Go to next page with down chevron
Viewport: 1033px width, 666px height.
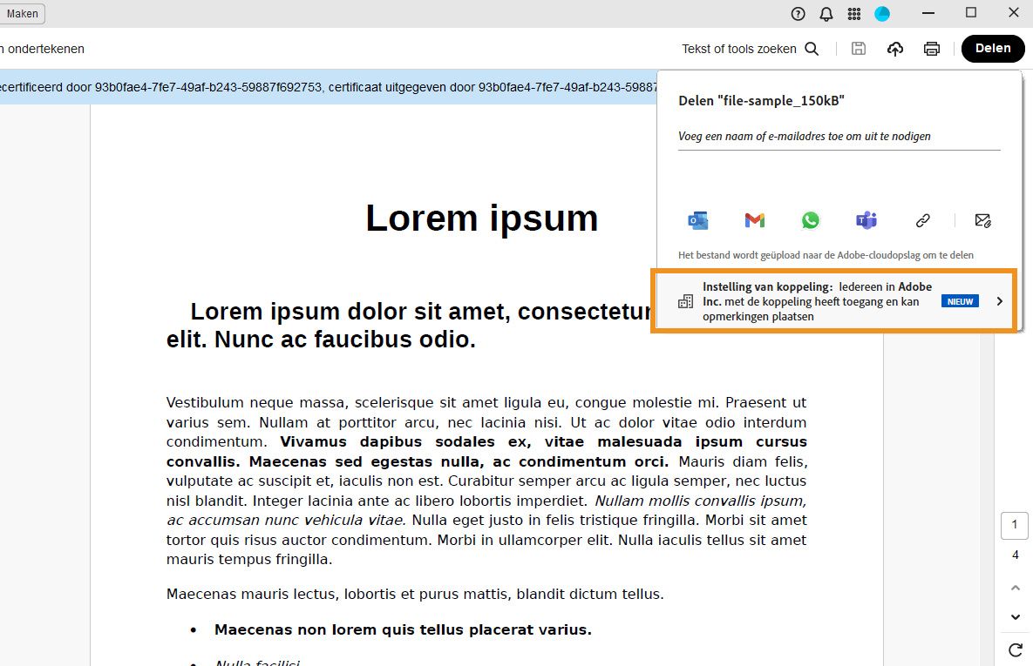tap(1014, 616)
